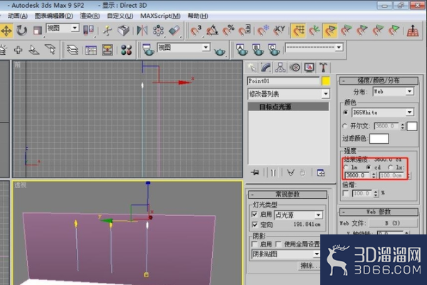Open the Render Scene dialog teapot icon
Image resolution: width=427 pixels, height=285 pixels.
point(149,50)
